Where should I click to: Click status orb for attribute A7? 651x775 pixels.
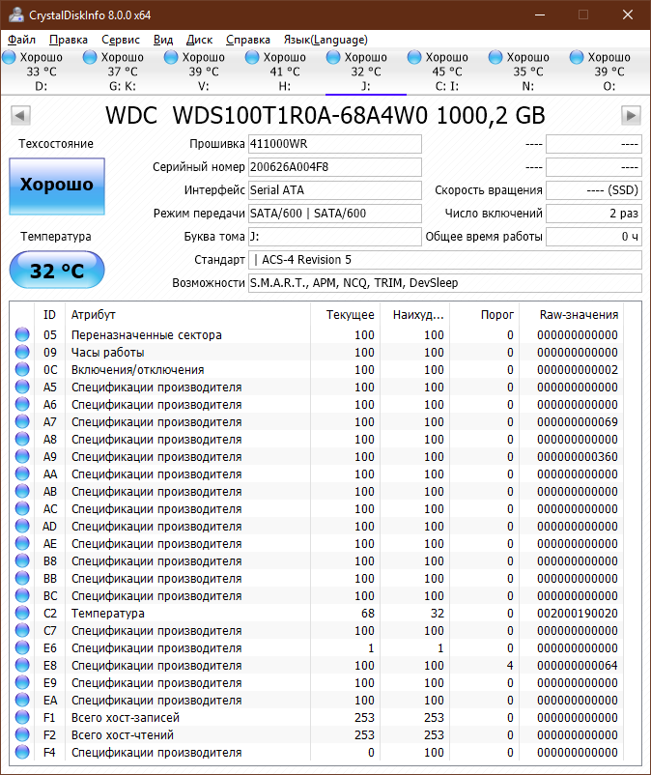click(x=22, y=421)
